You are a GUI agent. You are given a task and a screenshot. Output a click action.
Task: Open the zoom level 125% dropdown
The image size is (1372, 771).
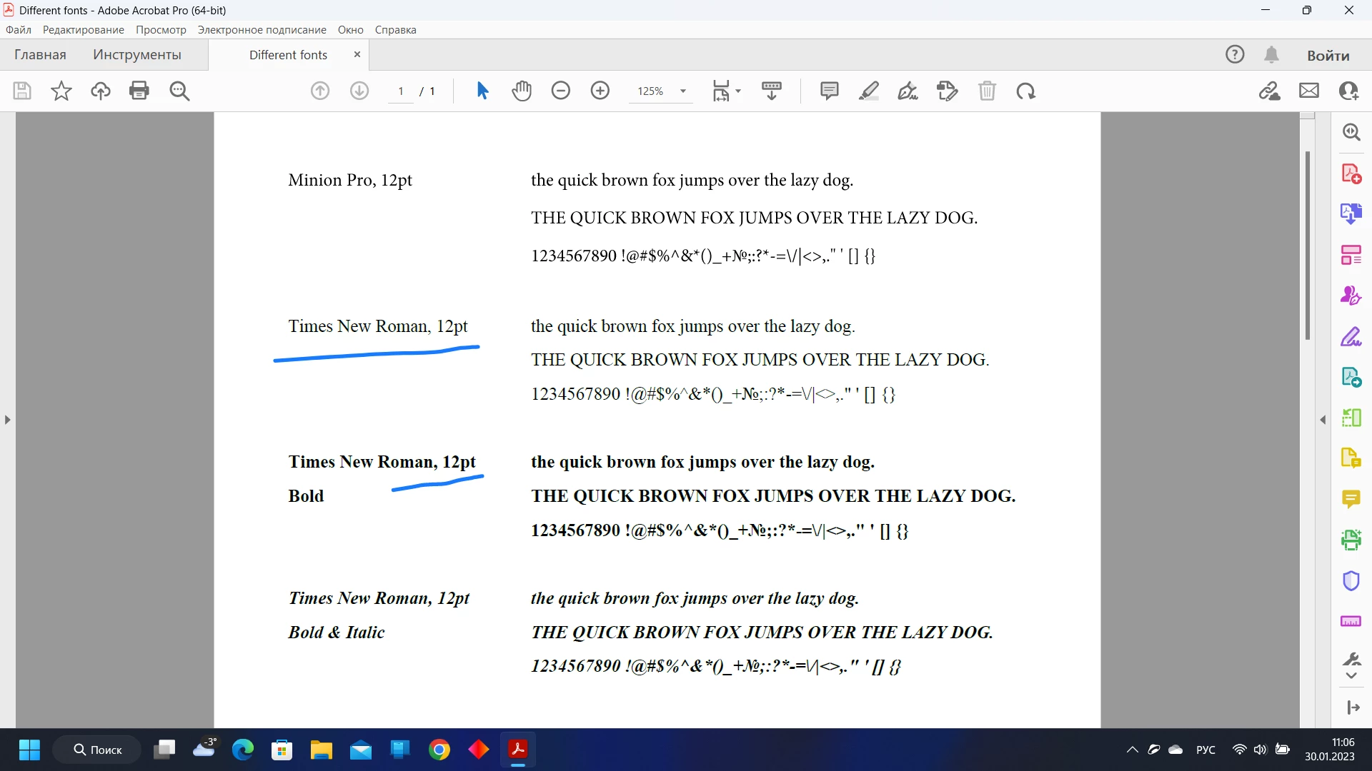pyautogui.click(x=683, y=91)
